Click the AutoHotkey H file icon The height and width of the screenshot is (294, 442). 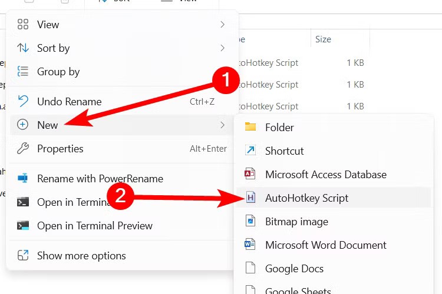point(250,197)
